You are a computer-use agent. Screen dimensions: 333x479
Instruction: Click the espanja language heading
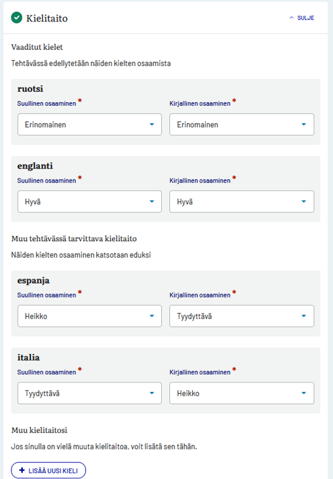pos(33,280)
